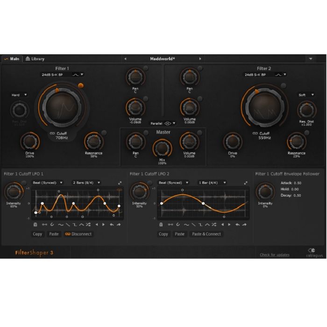Apply sine wave preset to LFO 2
The width and height of the screenshot is (327, 327).
[186, 225]
